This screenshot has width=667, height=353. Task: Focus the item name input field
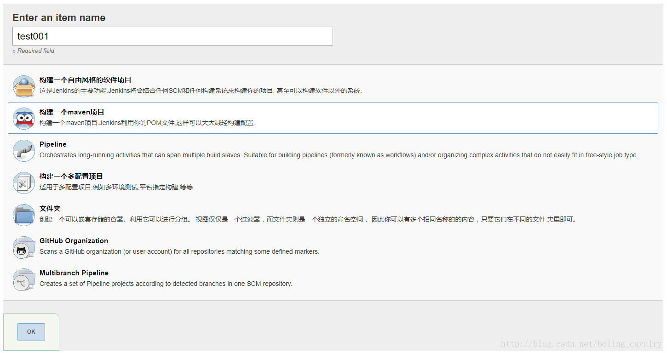pyautogui.click(x=172, y=36)
